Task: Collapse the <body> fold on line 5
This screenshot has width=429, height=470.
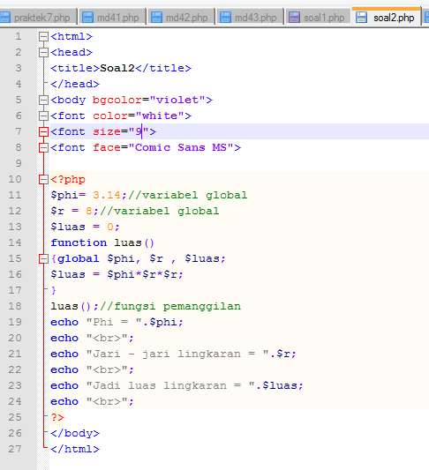Action: (x=43, y=100)
